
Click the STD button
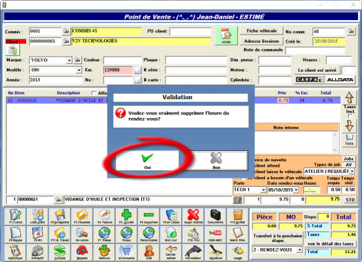pos(350,200)
